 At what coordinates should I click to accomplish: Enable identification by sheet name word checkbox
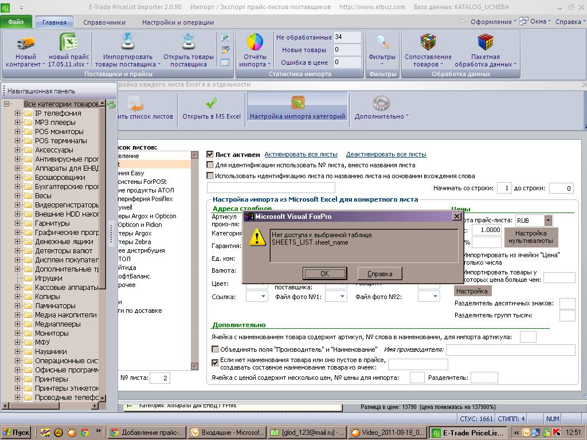[210, 175]
